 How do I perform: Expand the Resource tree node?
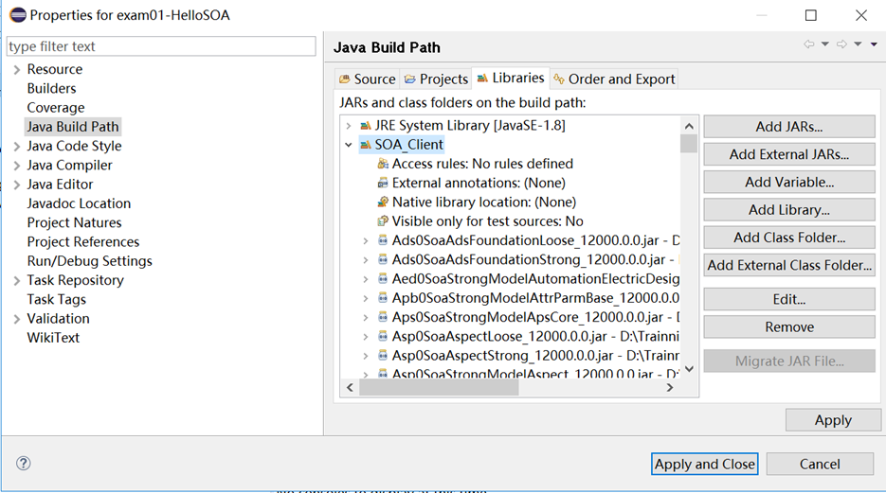[17, 69]
